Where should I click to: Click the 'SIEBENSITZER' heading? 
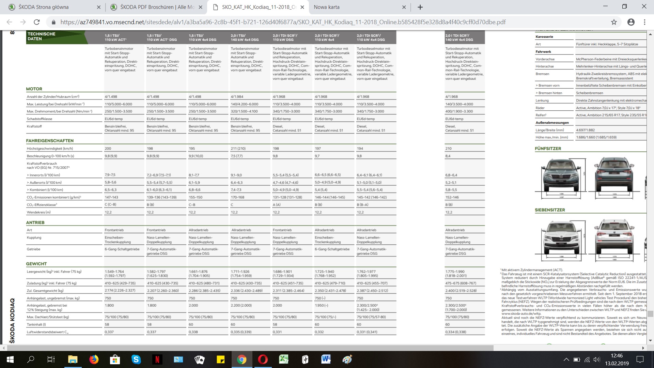pos(550,210)
